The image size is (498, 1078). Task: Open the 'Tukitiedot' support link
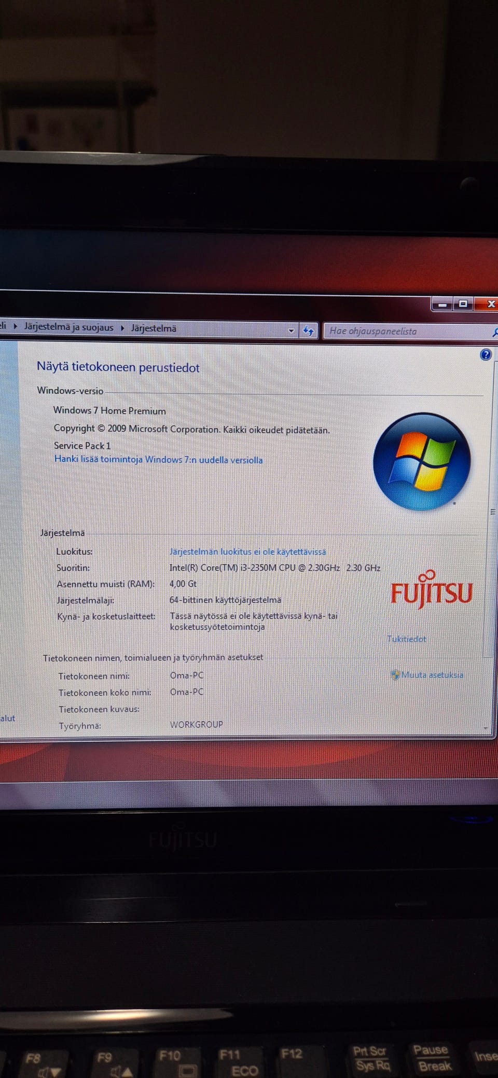(406, 639)
